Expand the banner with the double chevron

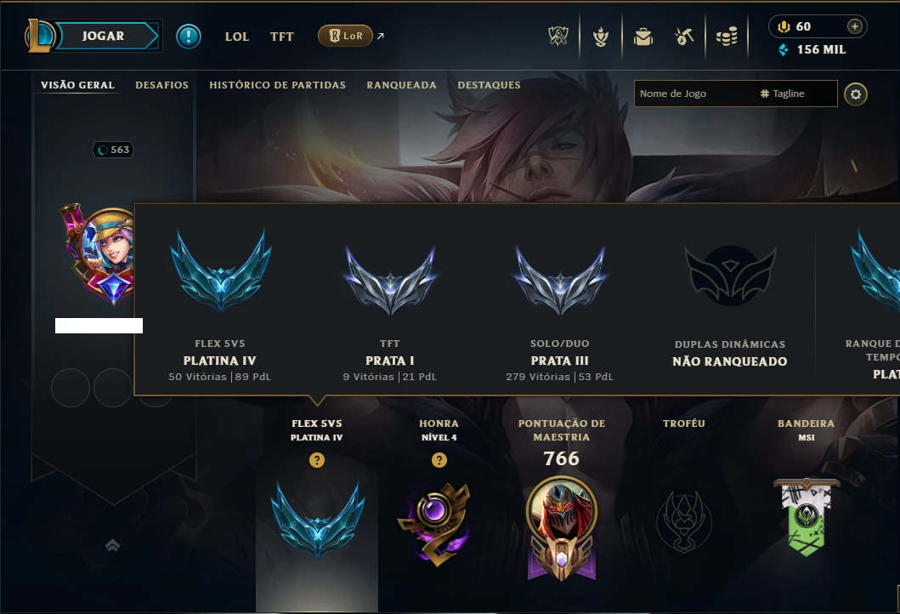112,545
